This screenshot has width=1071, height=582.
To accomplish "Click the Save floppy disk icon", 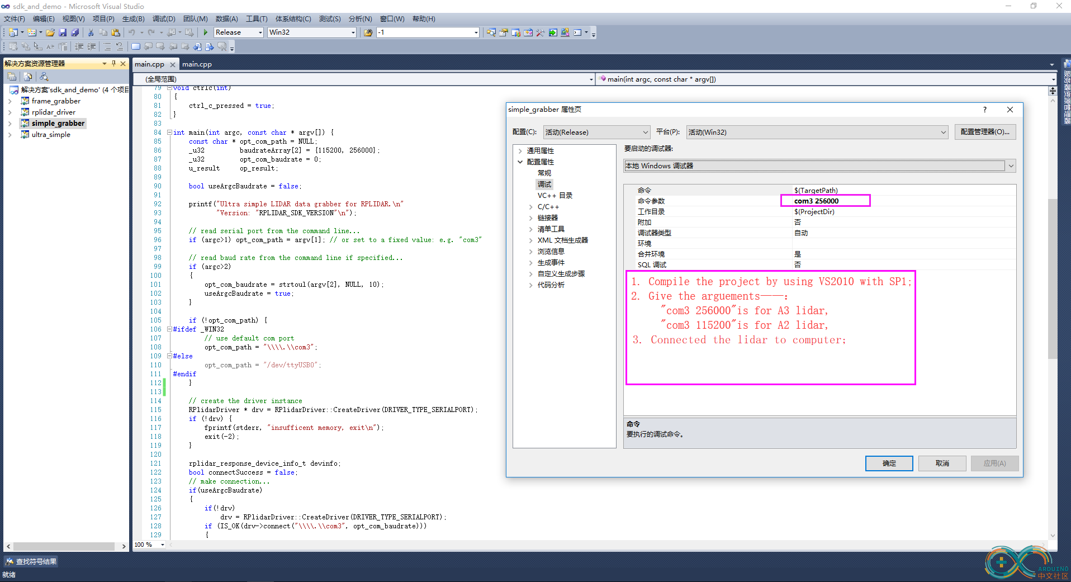I will (63, 32).
